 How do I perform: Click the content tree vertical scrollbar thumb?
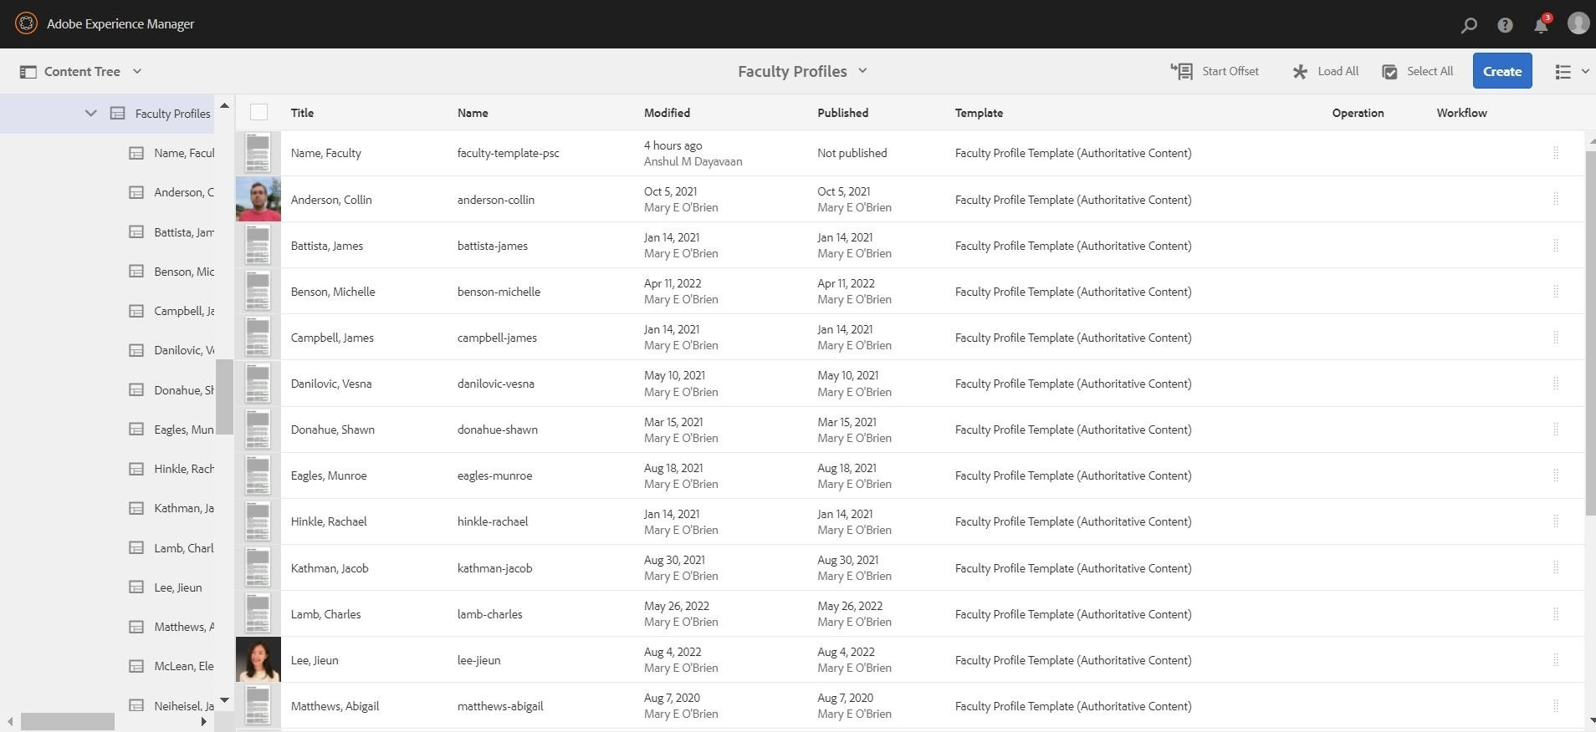click(x=224, y=396)
